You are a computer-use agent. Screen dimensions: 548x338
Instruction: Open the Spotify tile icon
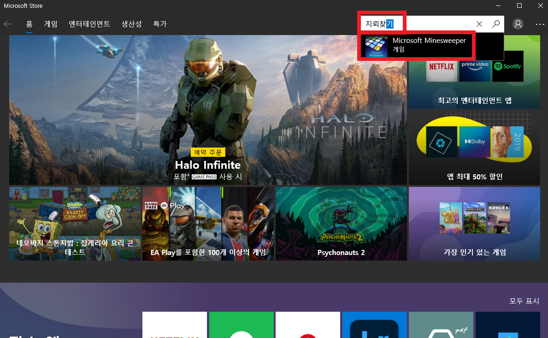coord(508,66)
